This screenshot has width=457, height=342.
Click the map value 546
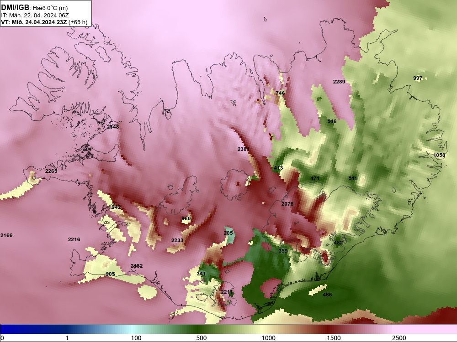(x=332, y=121)
